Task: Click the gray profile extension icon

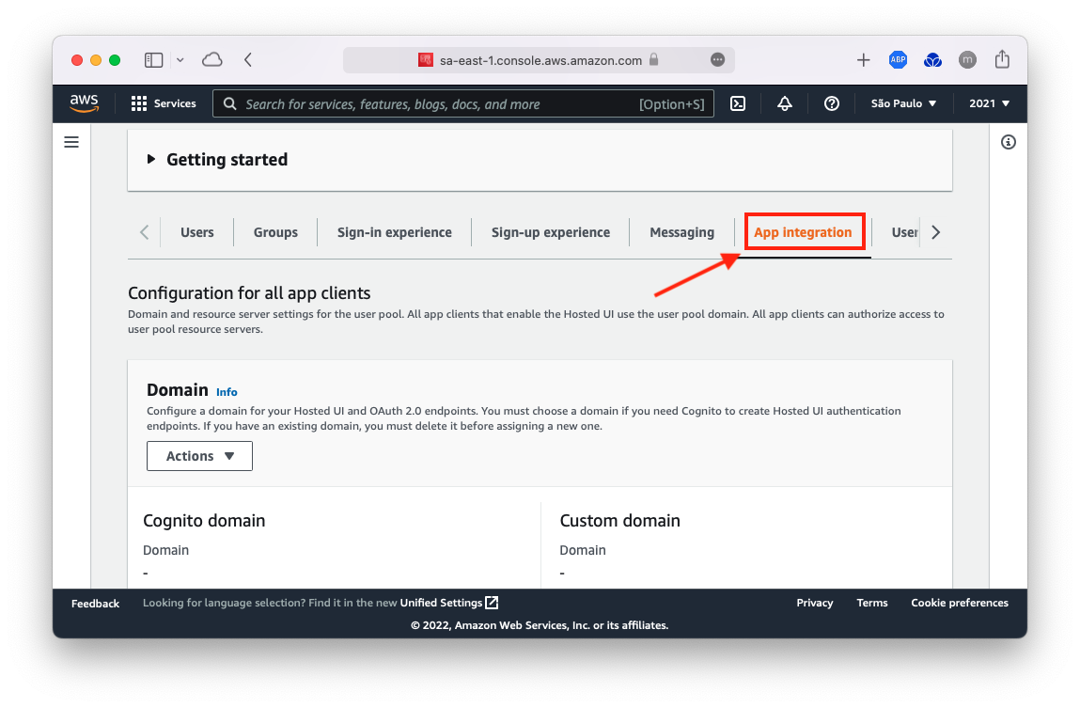Action: 967,60
